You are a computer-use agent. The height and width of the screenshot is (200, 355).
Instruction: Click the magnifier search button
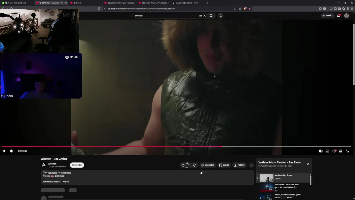pos(211,16)
